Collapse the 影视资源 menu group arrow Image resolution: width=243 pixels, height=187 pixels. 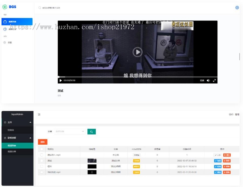tap(30, 138)
